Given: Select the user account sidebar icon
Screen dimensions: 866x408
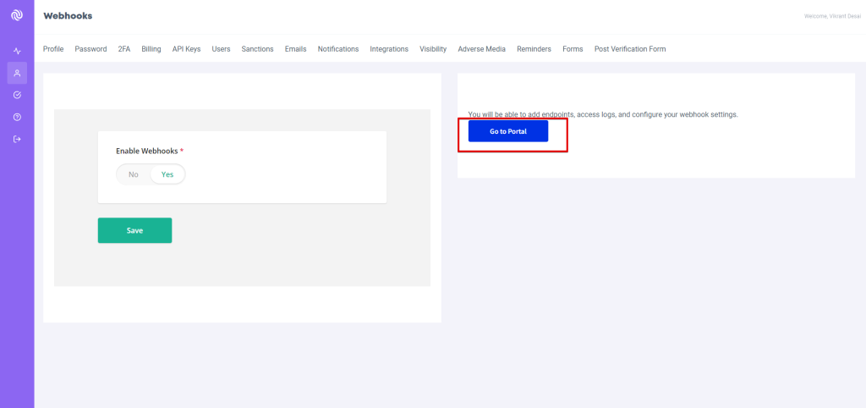Looking at the screenshot, I should click(17, 74).
